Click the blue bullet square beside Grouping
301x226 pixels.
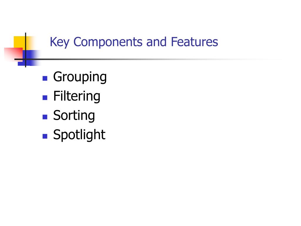[x=45, y=78]
